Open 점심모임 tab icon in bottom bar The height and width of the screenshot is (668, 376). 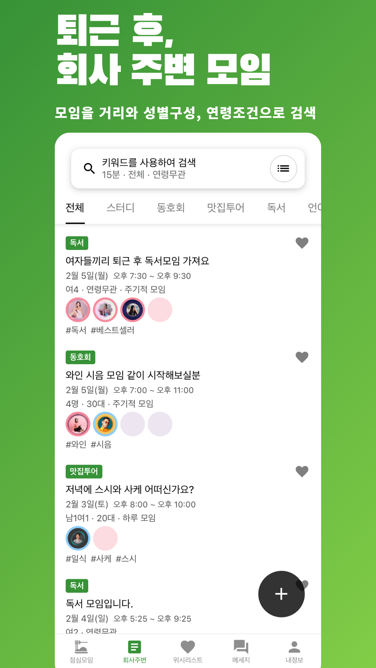coord(81,647)
